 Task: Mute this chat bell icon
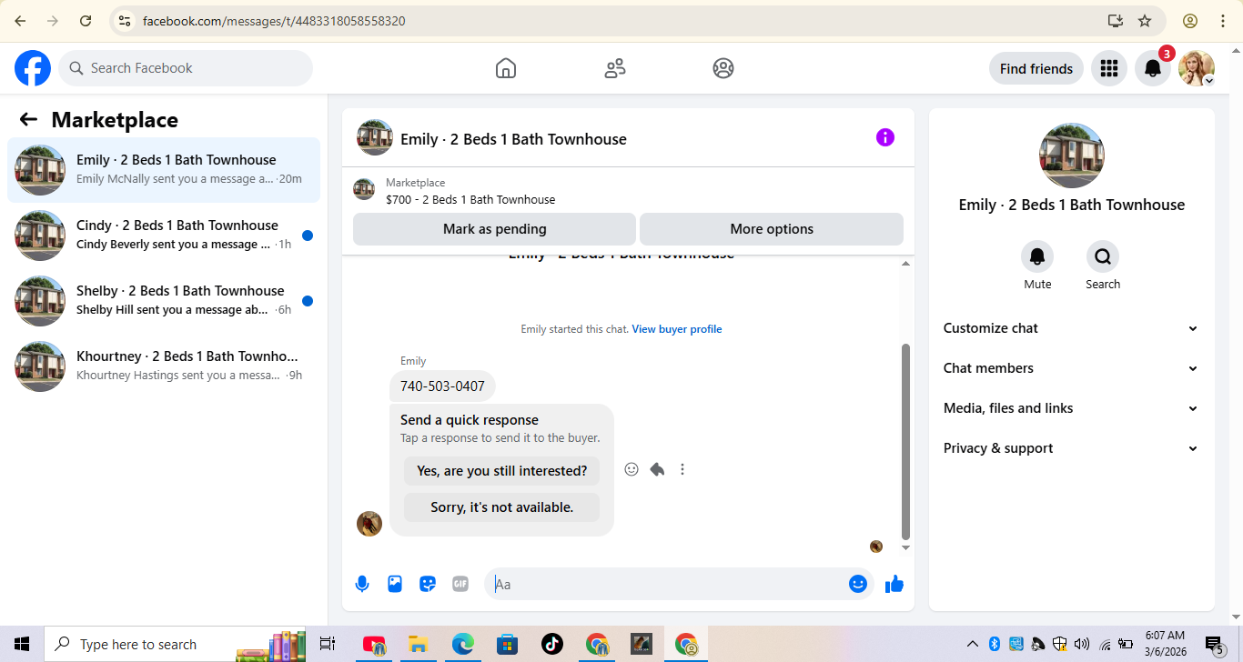(x=1037, y=256)
